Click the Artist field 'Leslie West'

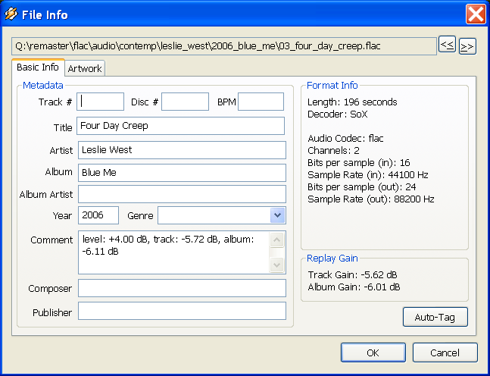click(181, 150)
